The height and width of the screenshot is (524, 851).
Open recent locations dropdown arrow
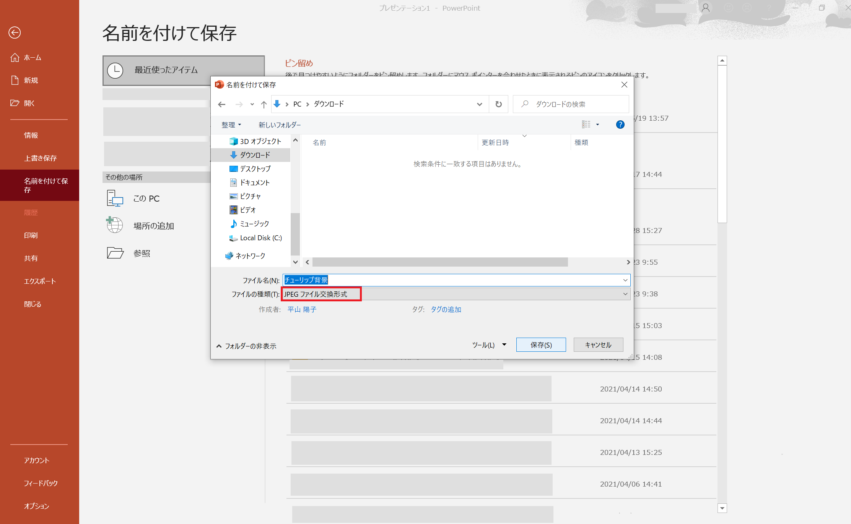(x=252, y=104)
